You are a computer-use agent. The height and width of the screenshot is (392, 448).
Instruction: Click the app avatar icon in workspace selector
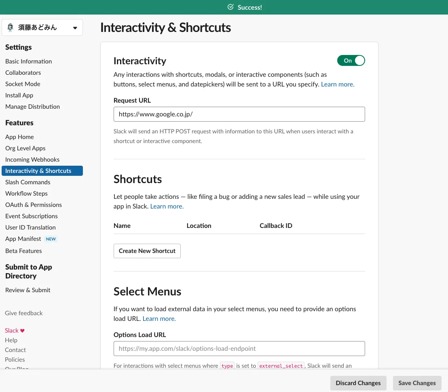pos(11,28)
